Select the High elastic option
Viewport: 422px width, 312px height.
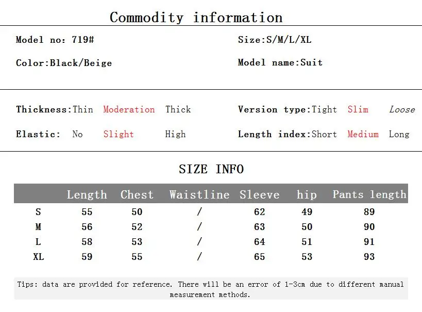pyautogui.click(x=175, y=134)
